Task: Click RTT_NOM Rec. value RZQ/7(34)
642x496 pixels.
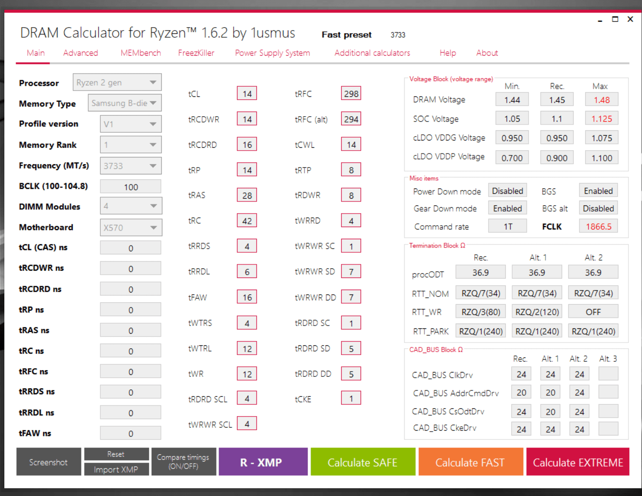Action: [x=481, y=293]
